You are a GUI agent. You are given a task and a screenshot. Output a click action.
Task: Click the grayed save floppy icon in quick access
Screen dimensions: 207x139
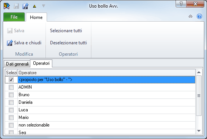tap(16, 6)
